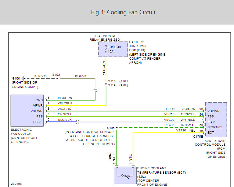Open the C175E connector reference

pyautogui.click(x=198, y=136)
